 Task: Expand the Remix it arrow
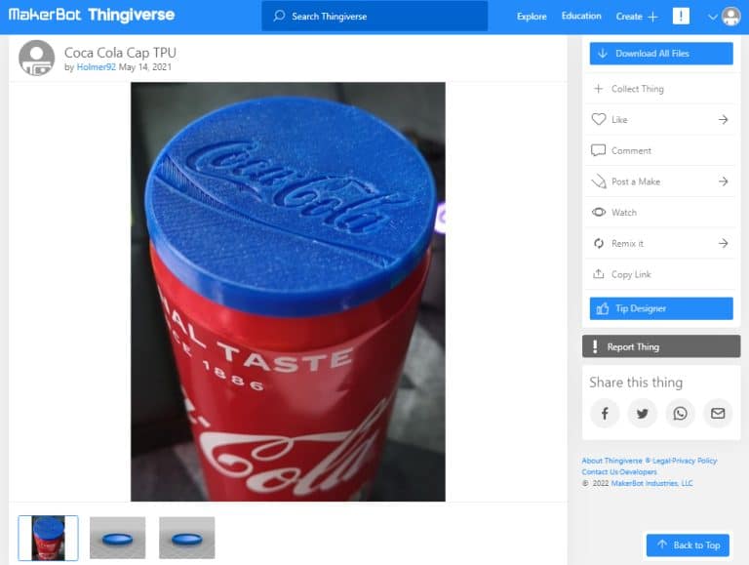pyautogui.click(x=724, y=243)
